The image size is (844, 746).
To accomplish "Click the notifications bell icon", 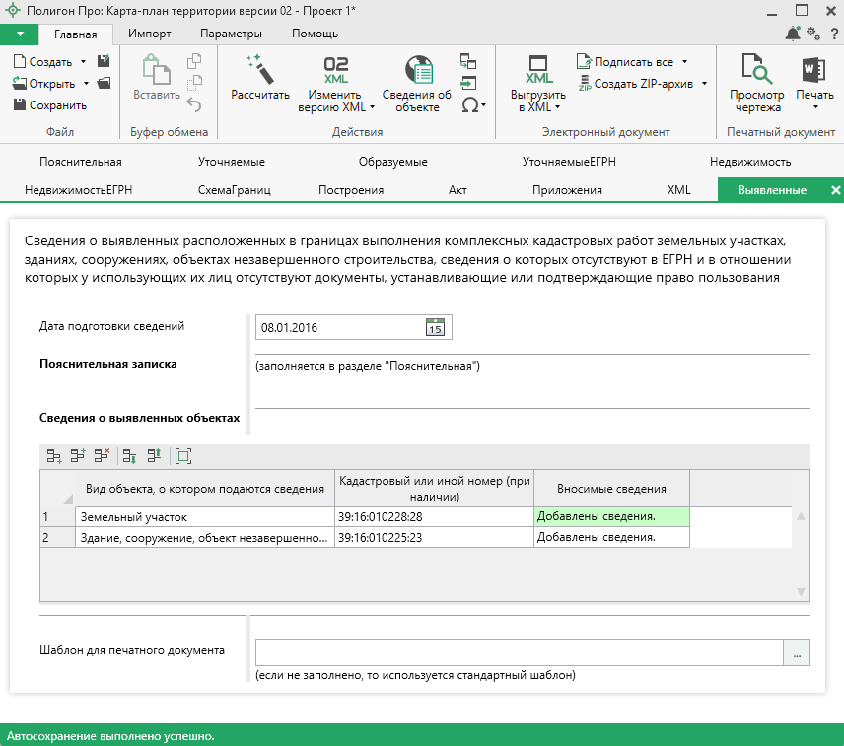I will pos(793,34).
